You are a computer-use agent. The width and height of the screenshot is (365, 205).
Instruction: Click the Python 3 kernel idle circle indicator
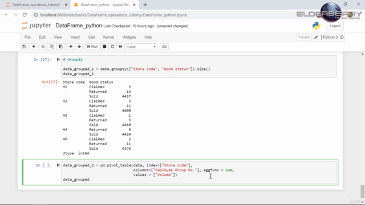pos(342,37)
